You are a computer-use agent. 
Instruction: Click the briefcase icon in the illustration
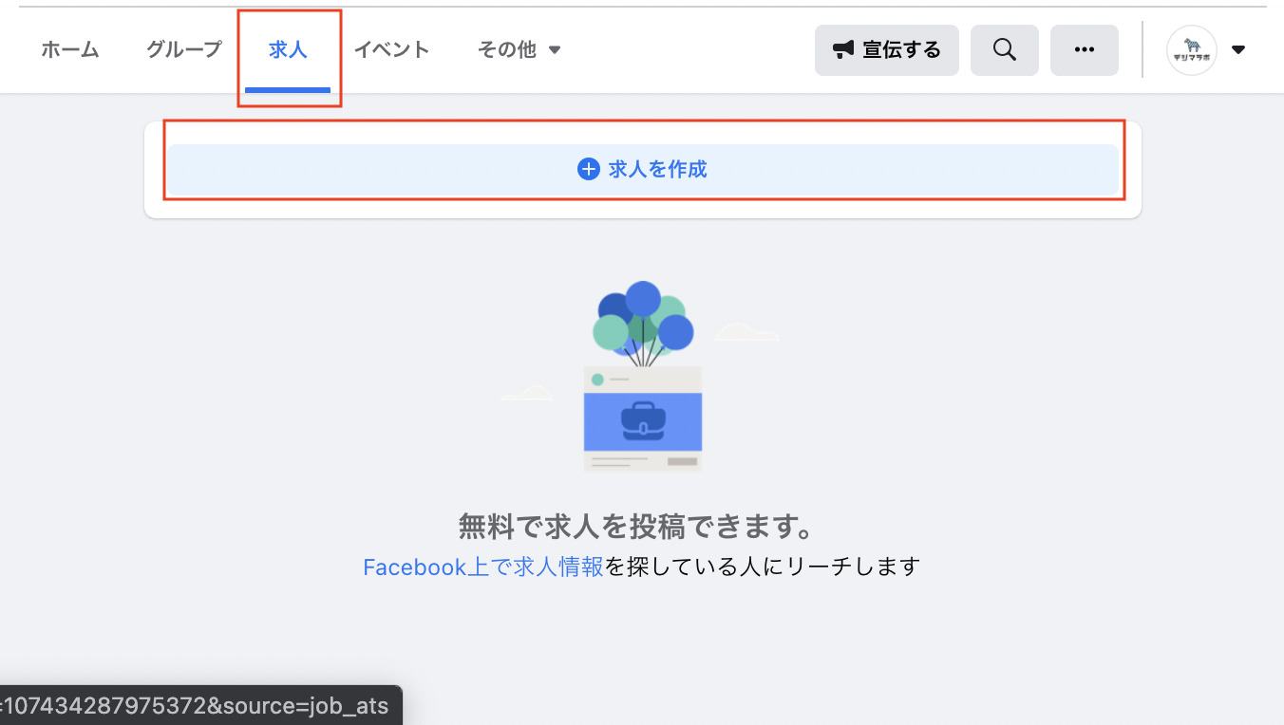(643, 420)
